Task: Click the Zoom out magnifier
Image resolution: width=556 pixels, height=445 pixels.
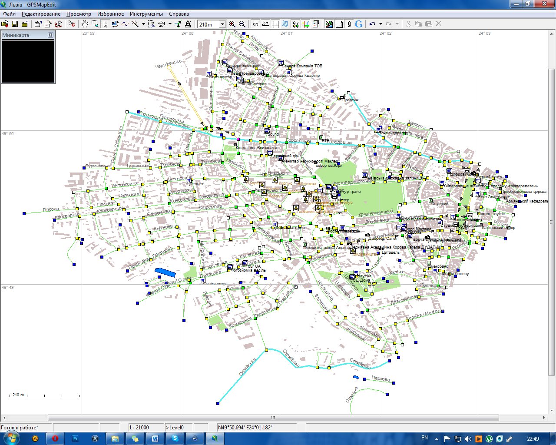Action: 242,24
